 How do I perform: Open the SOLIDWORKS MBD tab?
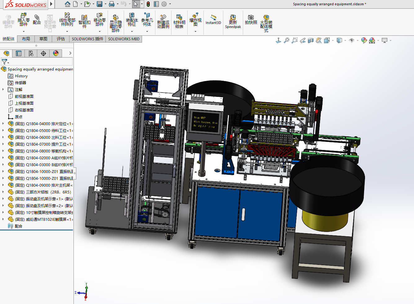pos(124,39)
